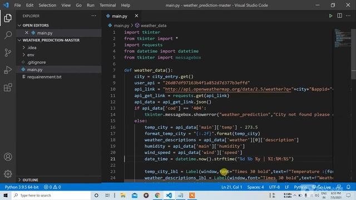The width and height of the screenshot is (356, 200).
Task: Open Mail app from taskbar
Action: coord(135,195)
